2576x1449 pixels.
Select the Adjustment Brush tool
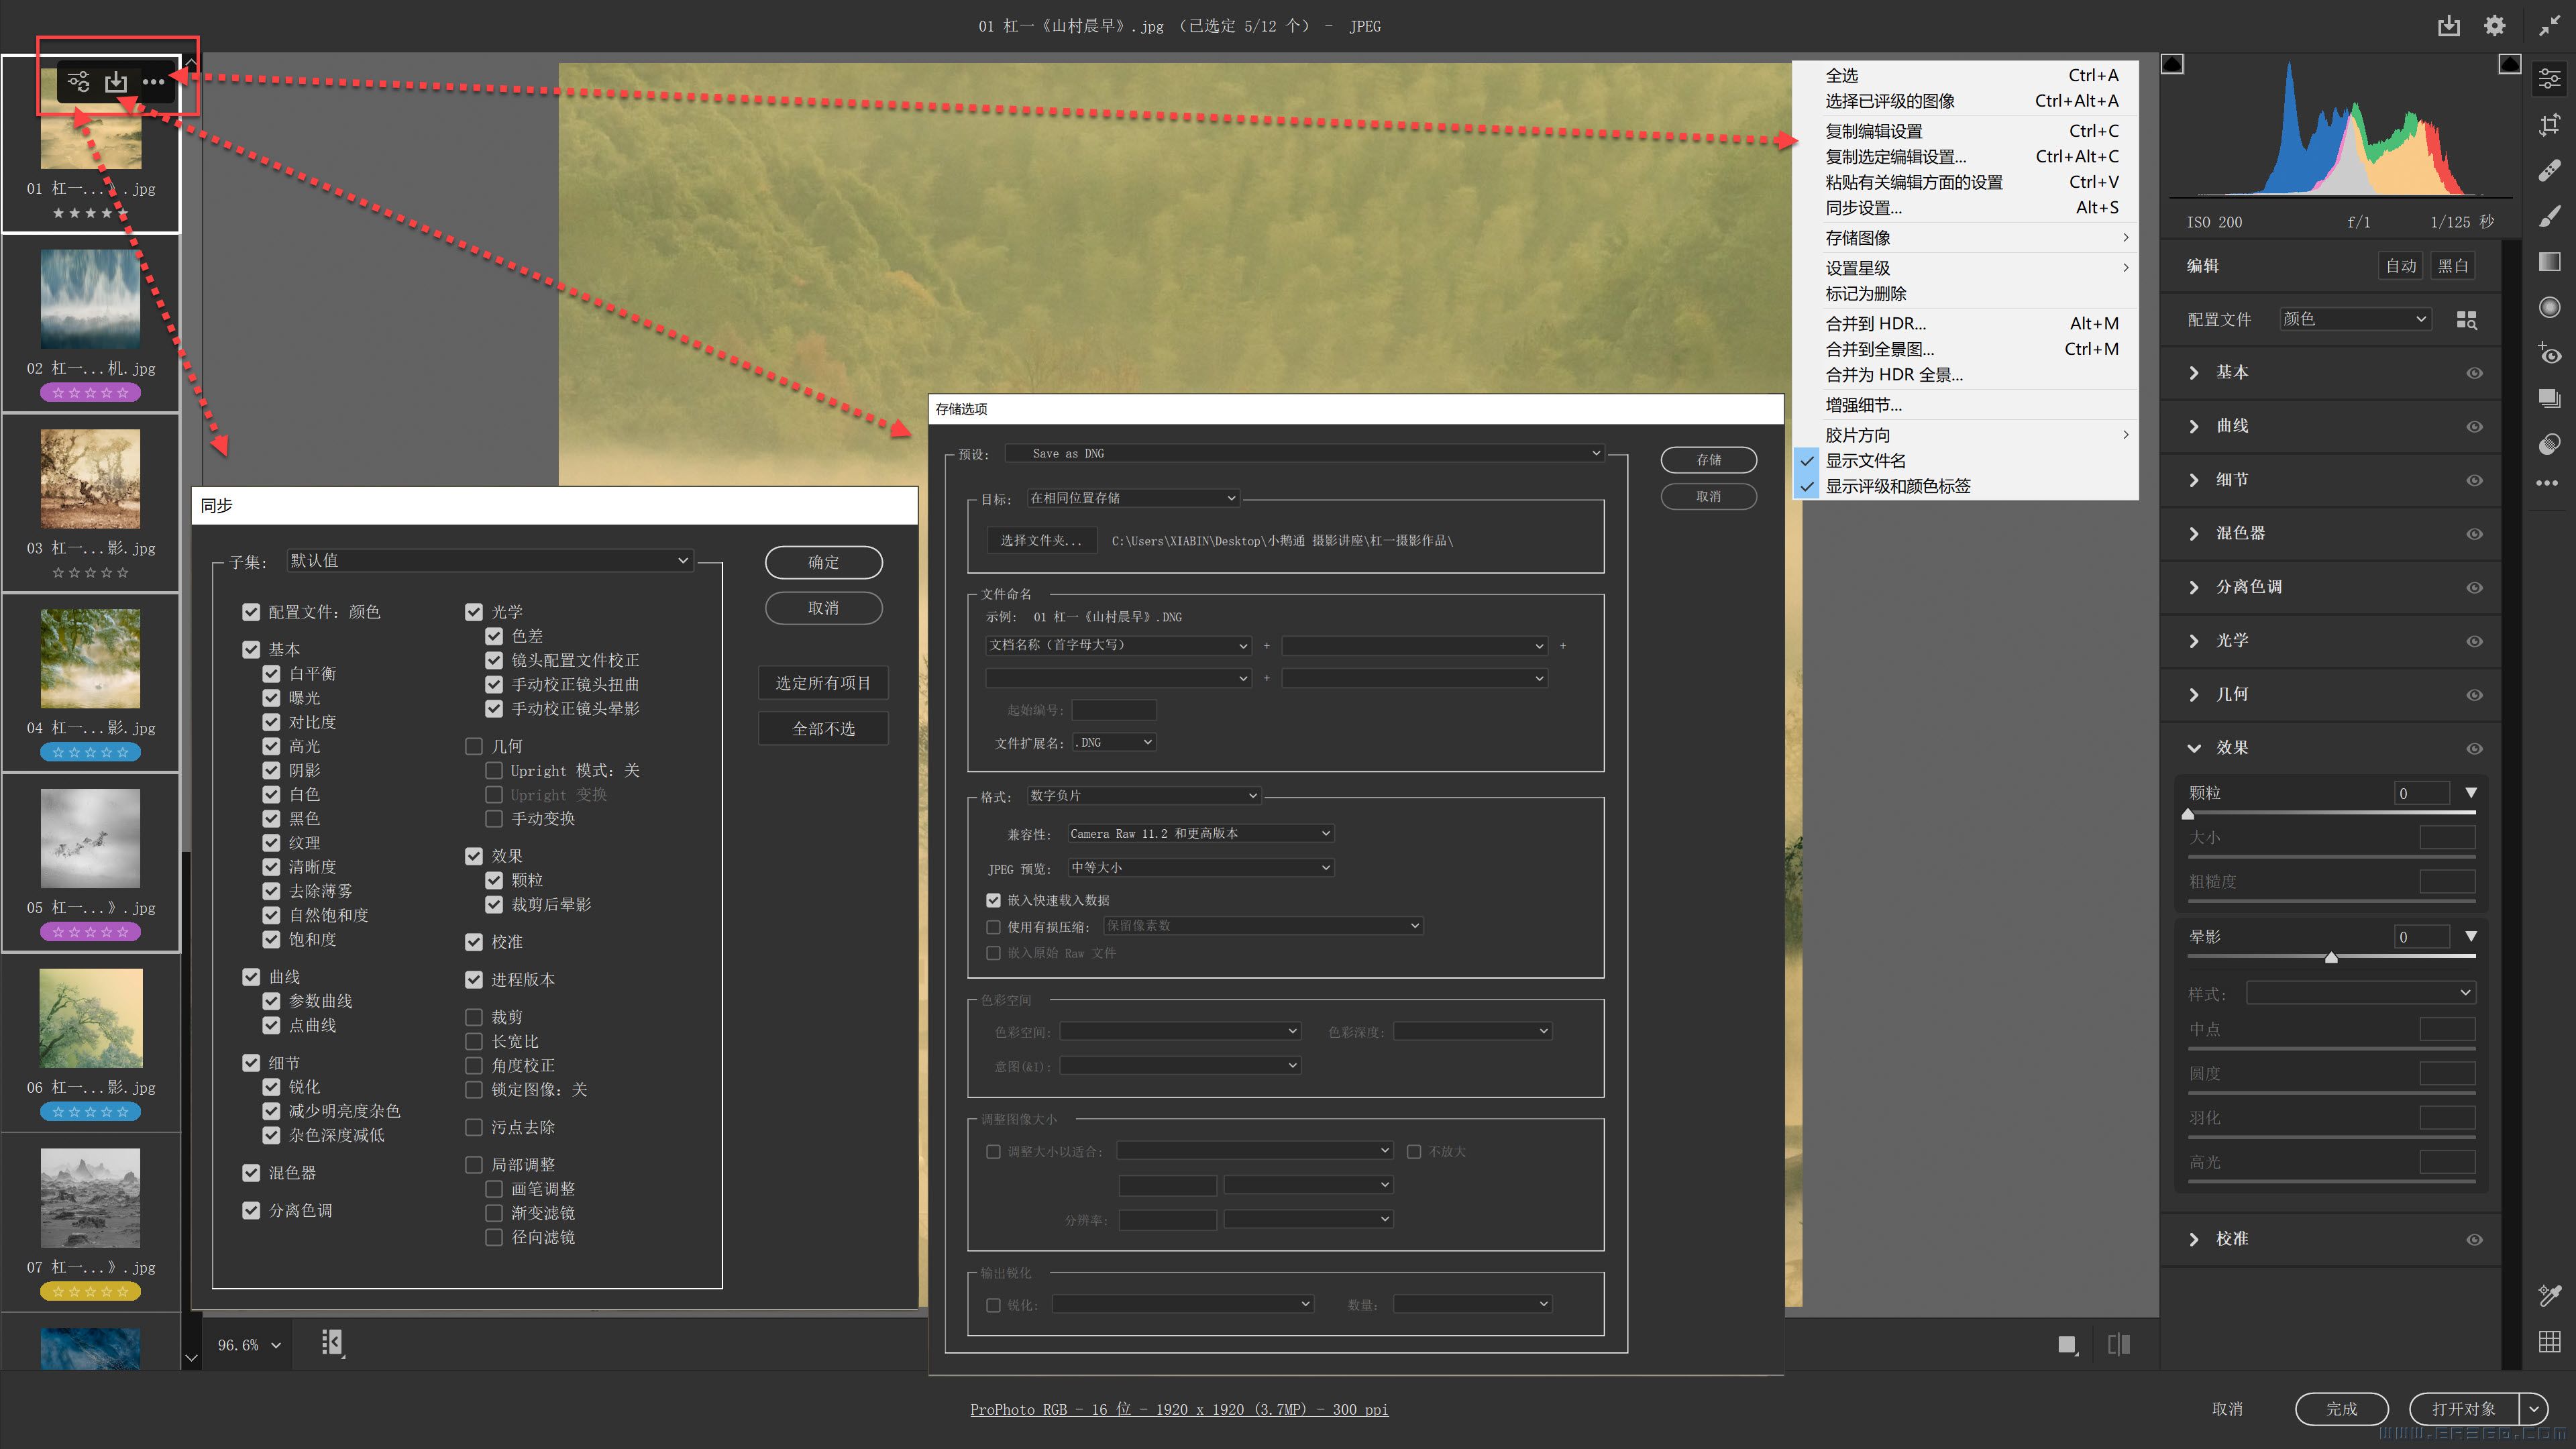coord(2549,216)
